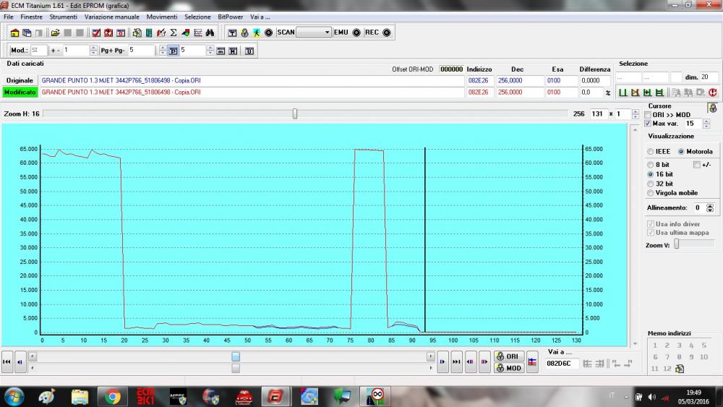
Task: Click the upper horizontal scrollbar thumb below graph
Action: coord(236,357)
